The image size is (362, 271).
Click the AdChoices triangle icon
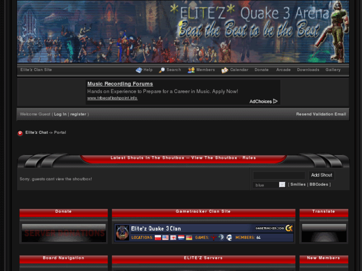click(x=275, y=101)
